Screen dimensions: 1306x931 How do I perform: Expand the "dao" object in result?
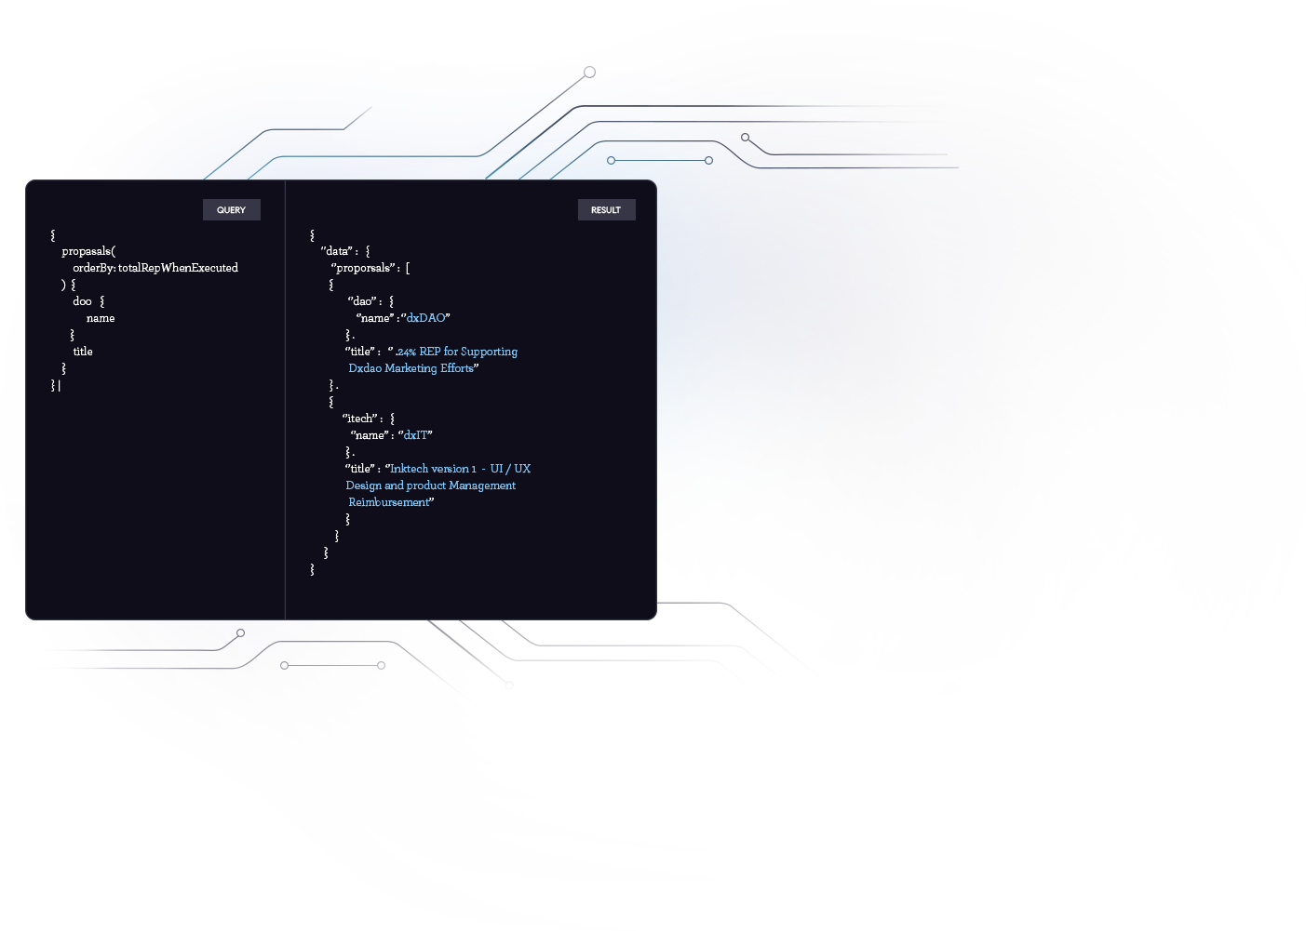(365, 301)
